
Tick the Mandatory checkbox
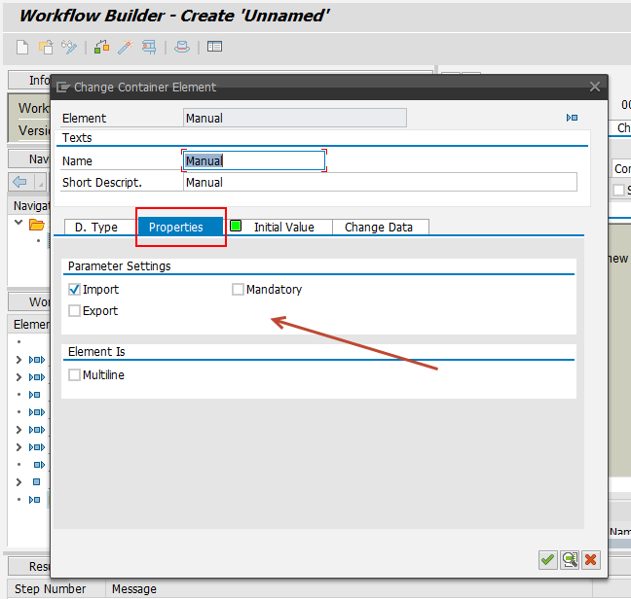[239, 290]
